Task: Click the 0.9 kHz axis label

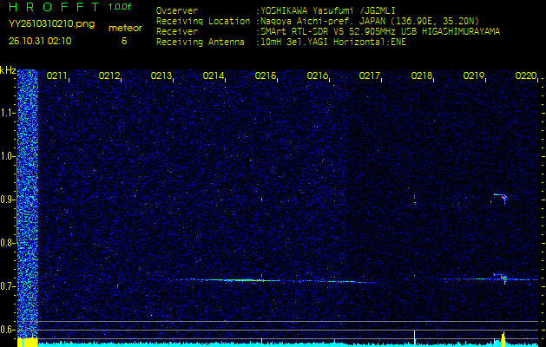Action: pyautogui.click(x=8, y=200)
